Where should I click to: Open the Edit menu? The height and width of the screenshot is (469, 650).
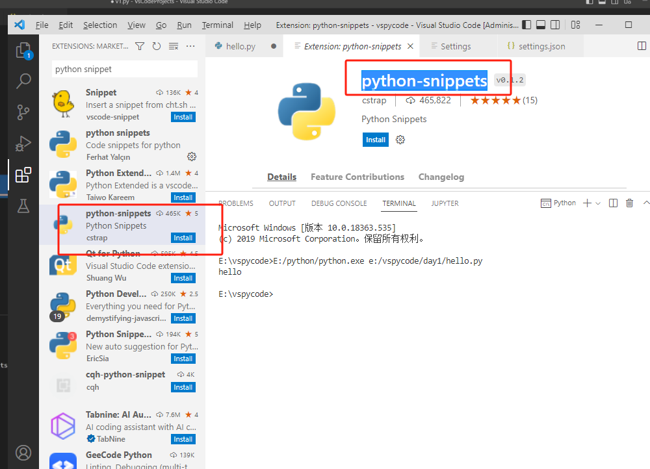click(66, 25)
